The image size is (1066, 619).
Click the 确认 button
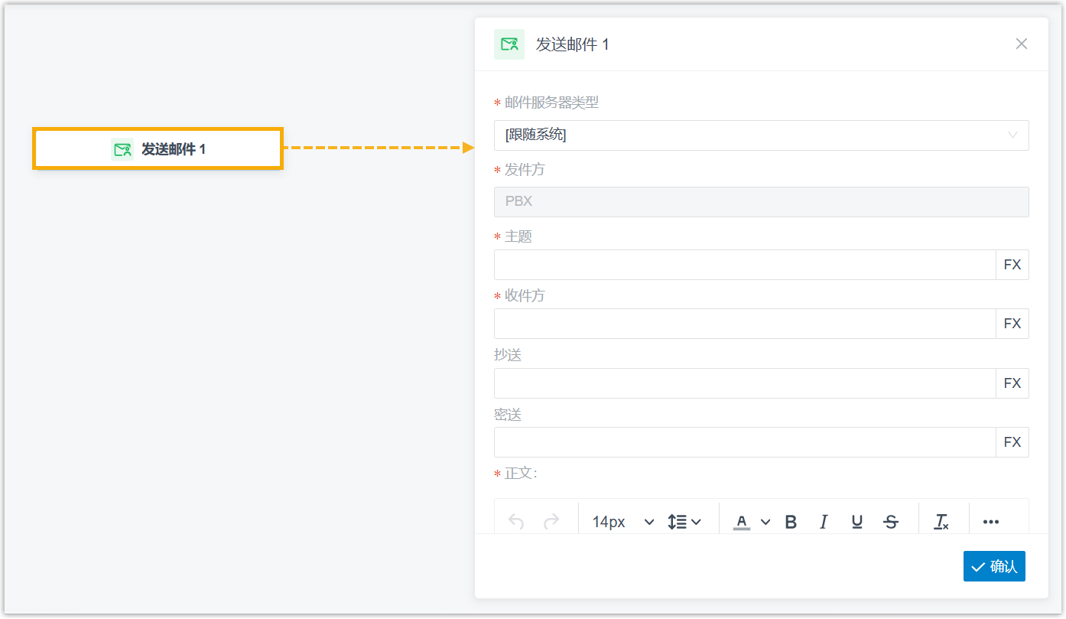[x=994, y=567]
